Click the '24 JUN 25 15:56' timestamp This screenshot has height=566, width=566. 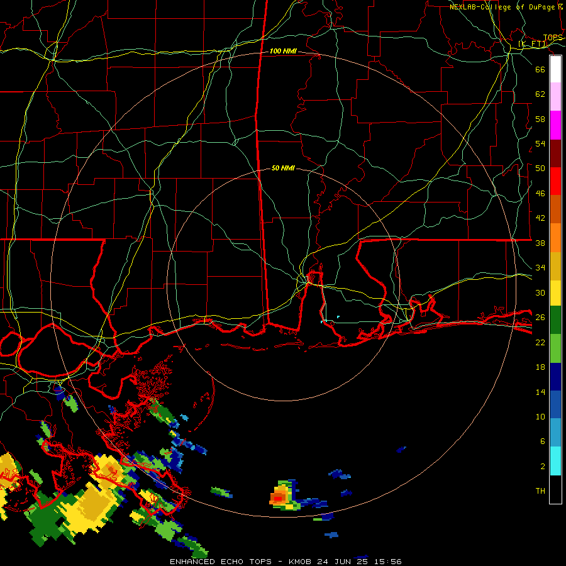[359, 562]
